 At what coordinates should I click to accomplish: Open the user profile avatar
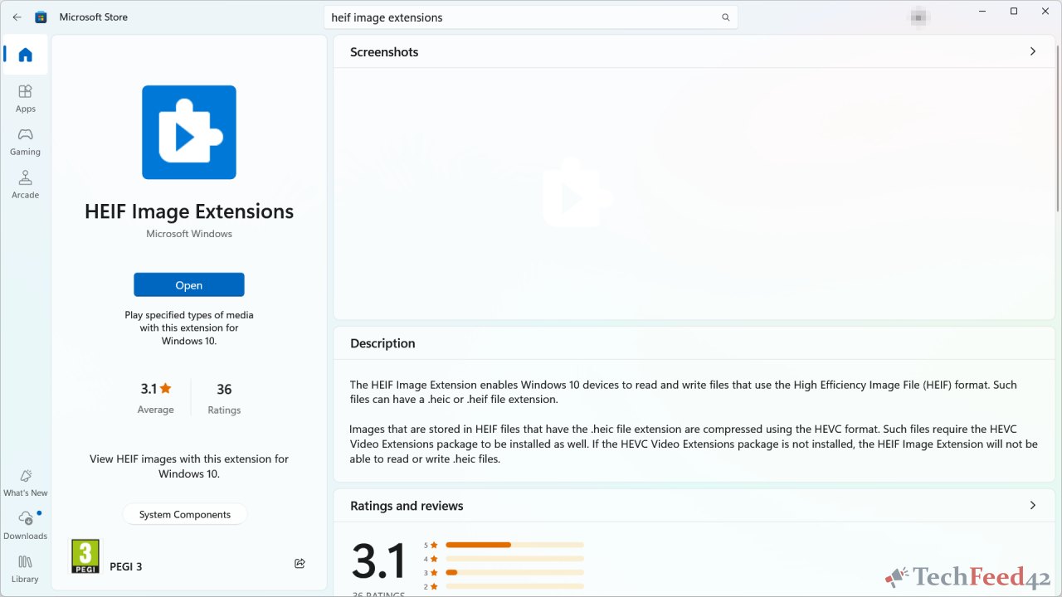click(x=918, y=17)
